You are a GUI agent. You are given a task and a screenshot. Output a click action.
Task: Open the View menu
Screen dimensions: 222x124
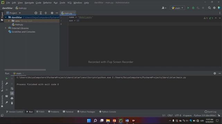click(x=20, y=2)
